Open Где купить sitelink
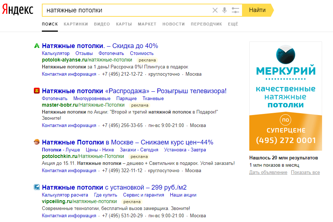The height and width of the screenshot is (222, 333). click(106, 195)
